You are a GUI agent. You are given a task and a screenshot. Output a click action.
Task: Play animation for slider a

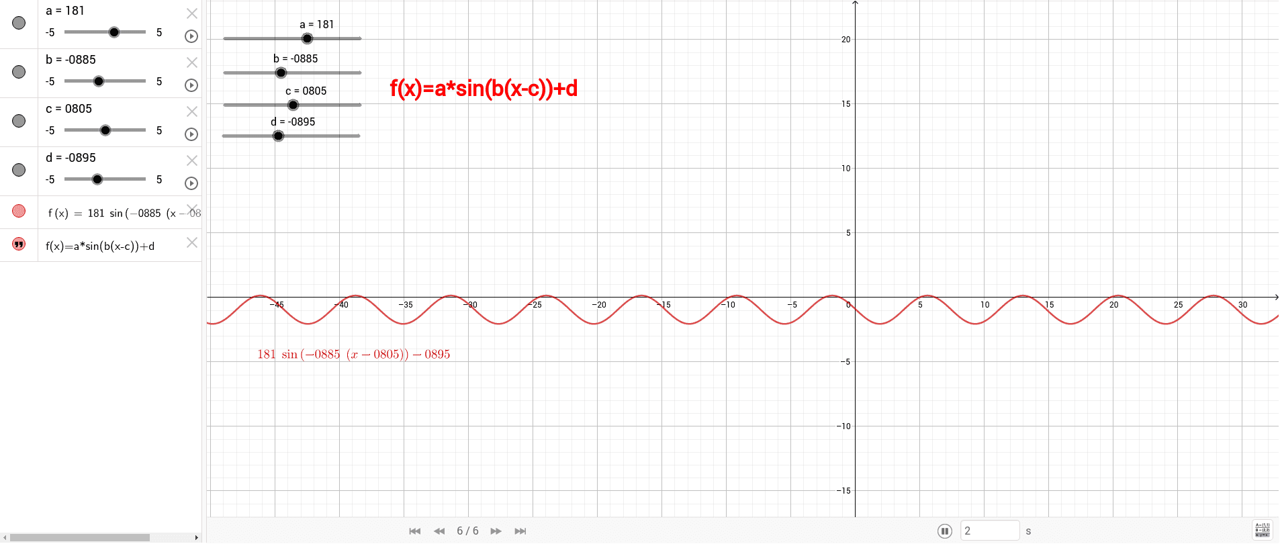191,36
